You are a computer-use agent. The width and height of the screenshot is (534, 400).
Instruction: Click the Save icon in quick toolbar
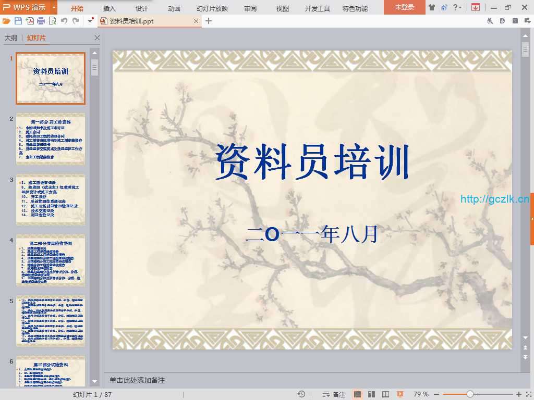point(18,21)
